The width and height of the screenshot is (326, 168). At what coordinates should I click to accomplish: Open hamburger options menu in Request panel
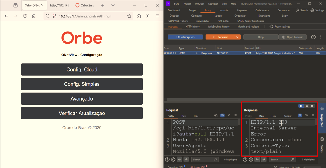pyautogui.click(x=236, y=115)
